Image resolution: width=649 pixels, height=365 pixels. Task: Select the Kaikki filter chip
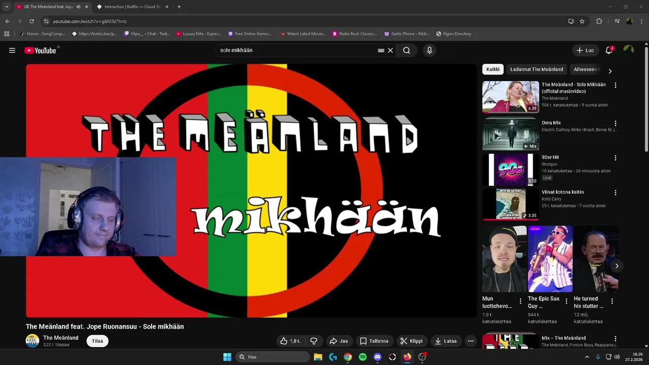pyautogui.click(x=493, y=69)
